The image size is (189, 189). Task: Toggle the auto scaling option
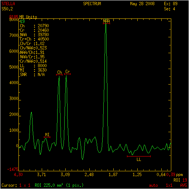click(153, 185)
